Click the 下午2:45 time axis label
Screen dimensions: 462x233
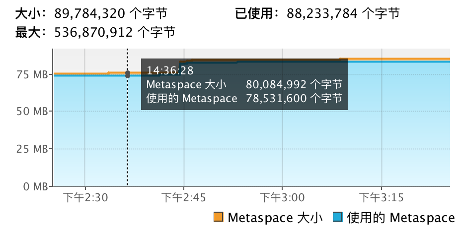184,198
